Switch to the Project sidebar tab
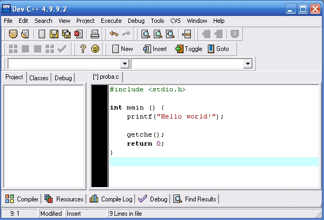 pos(14,77)
